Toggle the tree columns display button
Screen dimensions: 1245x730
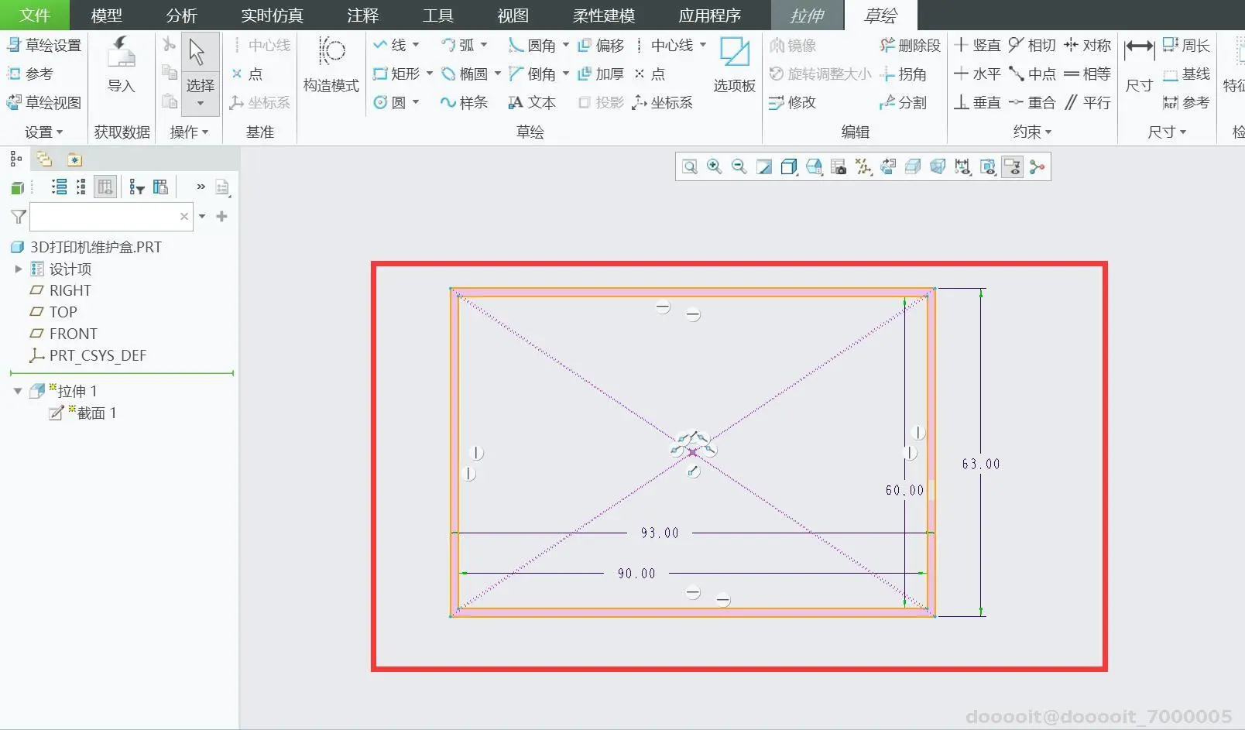(105, 187)
